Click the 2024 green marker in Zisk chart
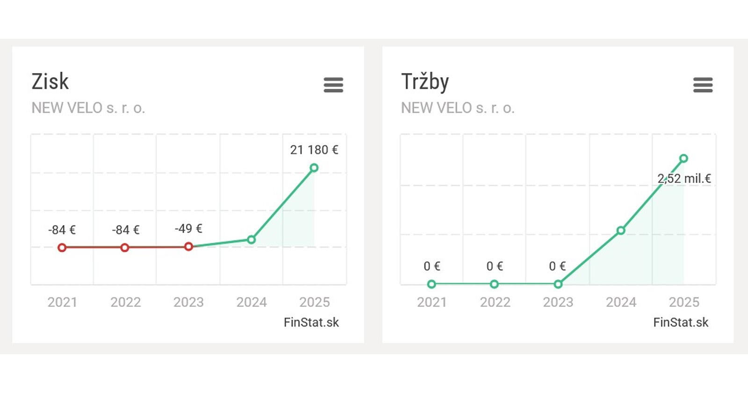Viewport: 748px width, 393px height. pyautogui.click(x=251, y=240)
